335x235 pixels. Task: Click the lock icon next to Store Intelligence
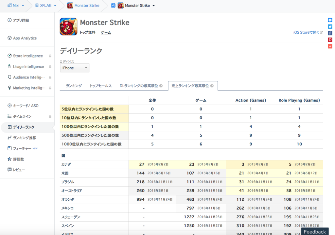[x=50, y=56]
